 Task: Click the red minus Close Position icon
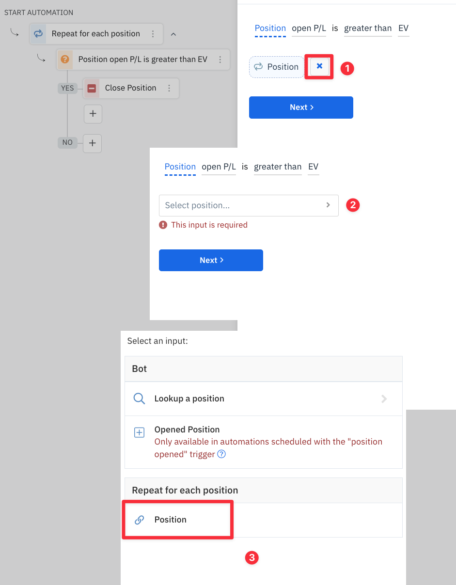point(92,88)
